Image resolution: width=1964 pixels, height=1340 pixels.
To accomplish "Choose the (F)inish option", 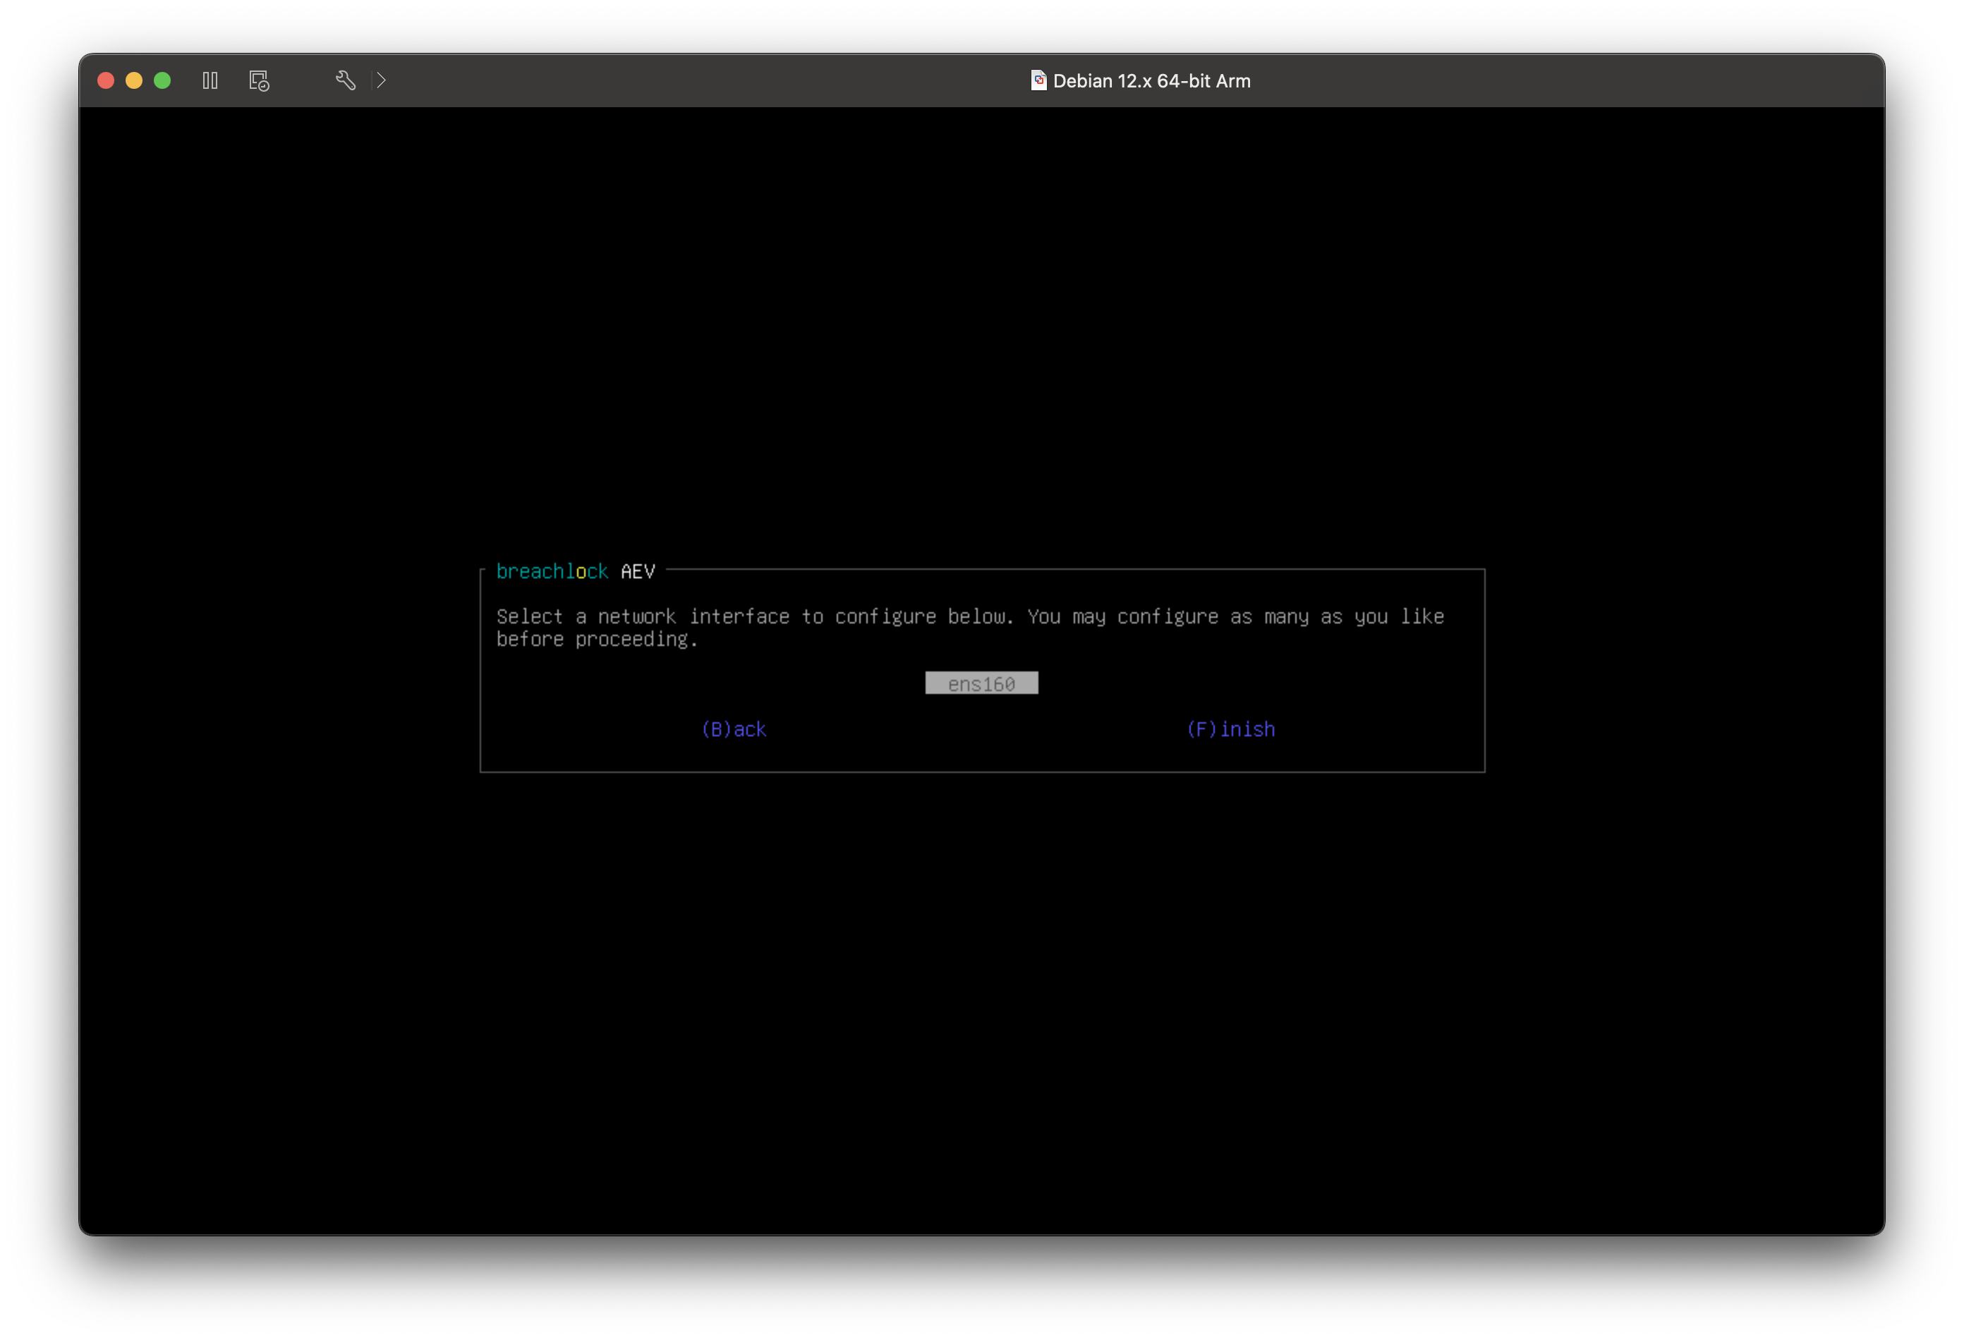I will tap(1230, 729).
